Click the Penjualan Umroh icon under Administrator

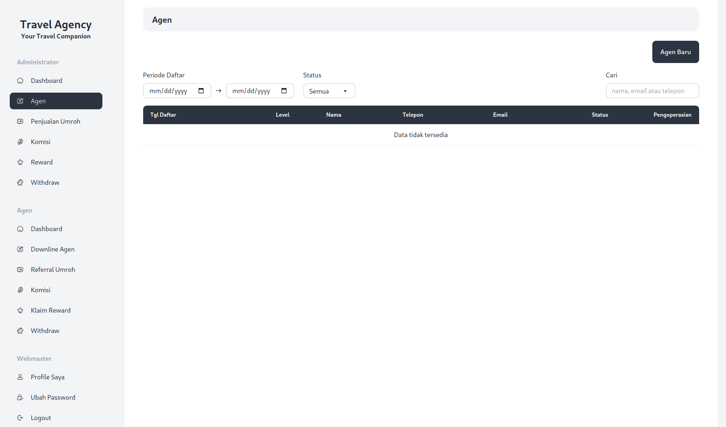20,121
